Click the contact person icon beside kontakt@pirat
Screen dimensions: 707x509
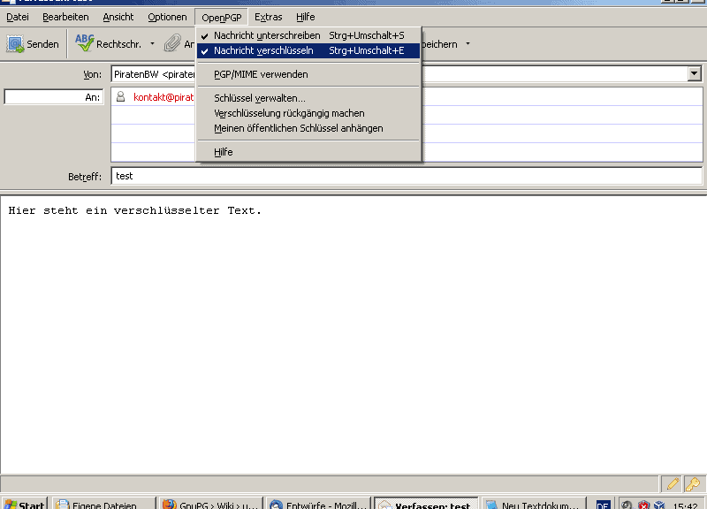click(x=120, y=96)
